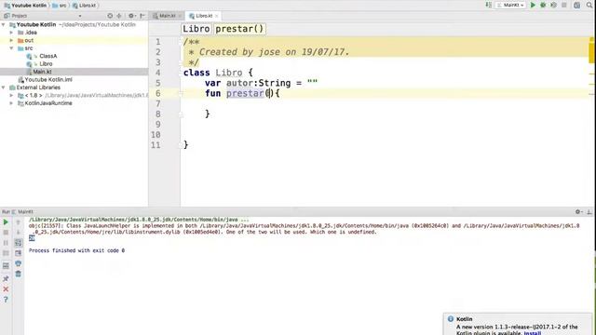Screen dimensions: 596x335
Task: Collapse the External Libraries node
Action: (4, 87)
